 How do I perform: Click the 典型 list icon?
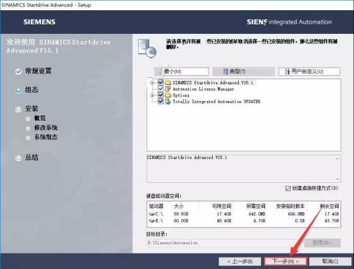(x=226, y=72)
